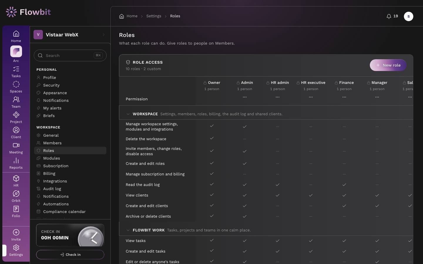Open the Vistaar WebX workspace switcher
The width and height of the screenshot is (423, 264).
coord(70,35)
